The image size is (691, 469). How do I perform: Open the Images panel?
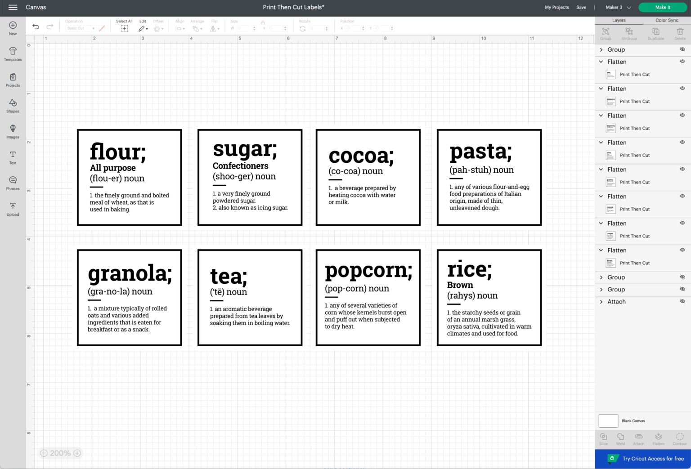(13, 131)
